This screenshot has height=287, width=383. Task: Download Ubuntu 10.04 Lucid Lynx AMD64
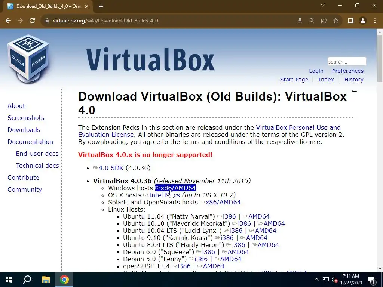[x=263, y=231]
